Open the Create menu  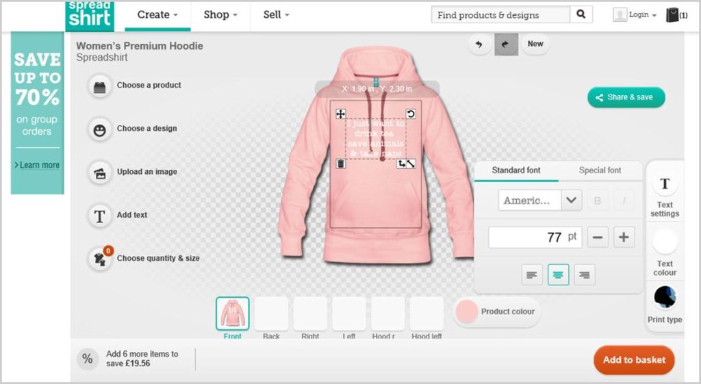click(157, 14)
